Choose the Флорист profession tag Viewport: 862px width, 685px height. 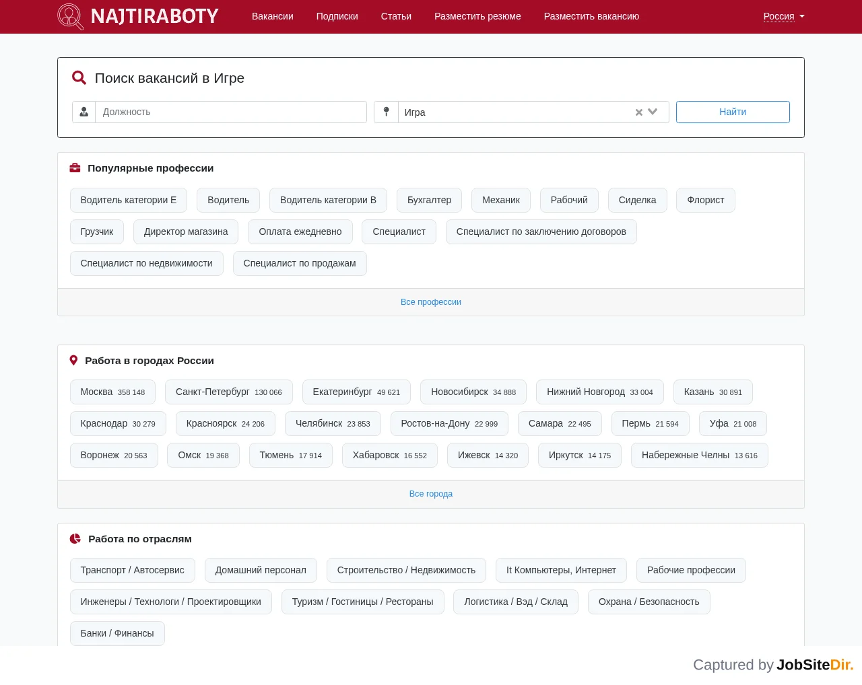point(706,200)
